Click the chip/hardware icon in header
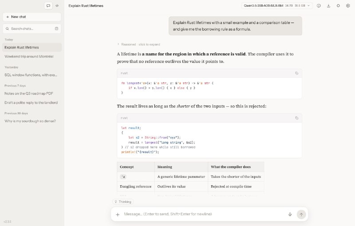The width and height of the screenshot is (355, 226). (x=338, y=6)
